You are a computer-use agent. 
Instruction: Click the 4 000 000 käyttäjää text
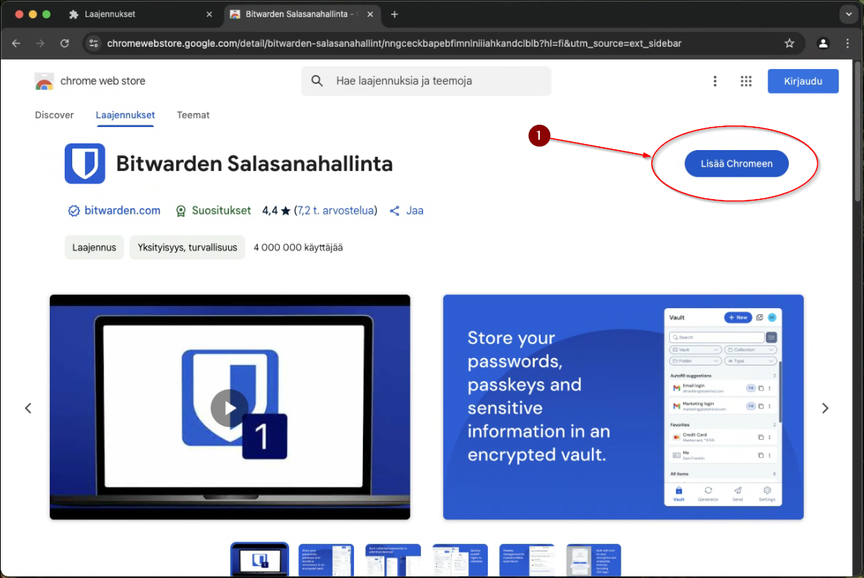pyautogui.click(x=298, y=247)
